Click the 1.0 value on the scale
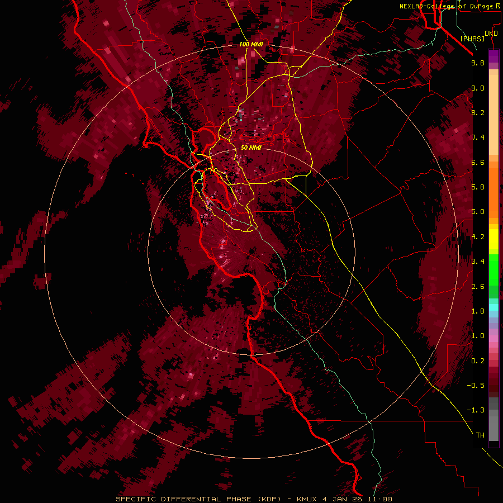 point(478,336)
